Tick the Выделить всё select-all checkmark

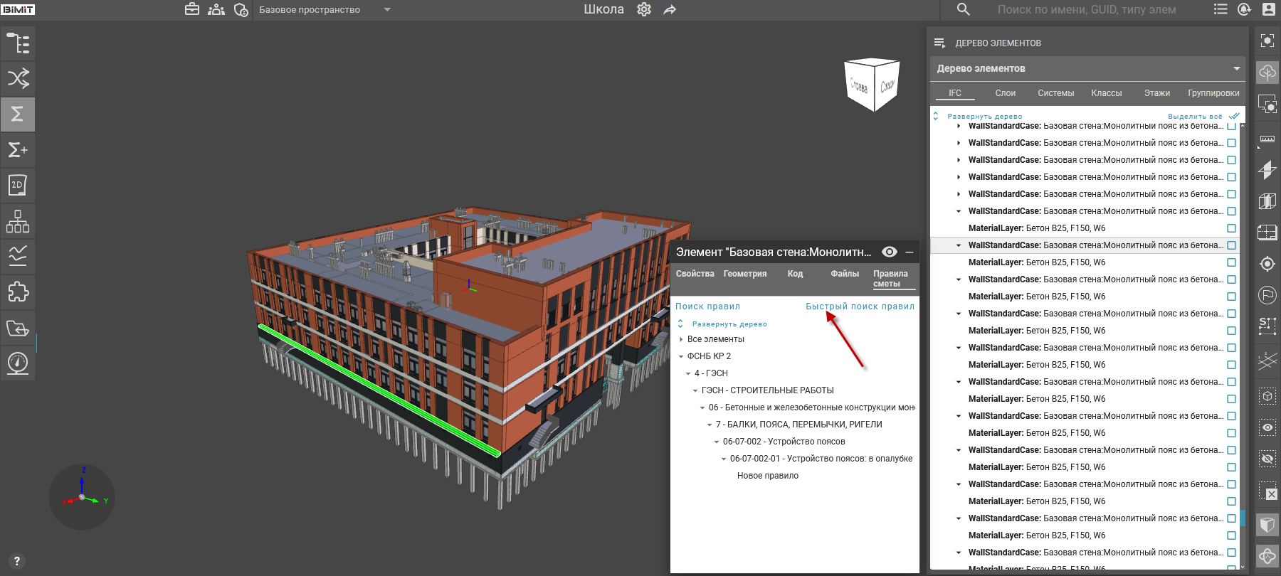click(x=1234, y=116)
